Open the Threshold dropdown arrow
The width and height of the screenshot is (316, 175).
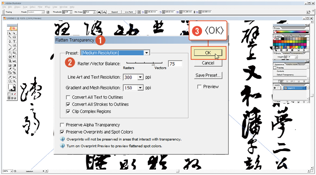(x=71, y=12)
